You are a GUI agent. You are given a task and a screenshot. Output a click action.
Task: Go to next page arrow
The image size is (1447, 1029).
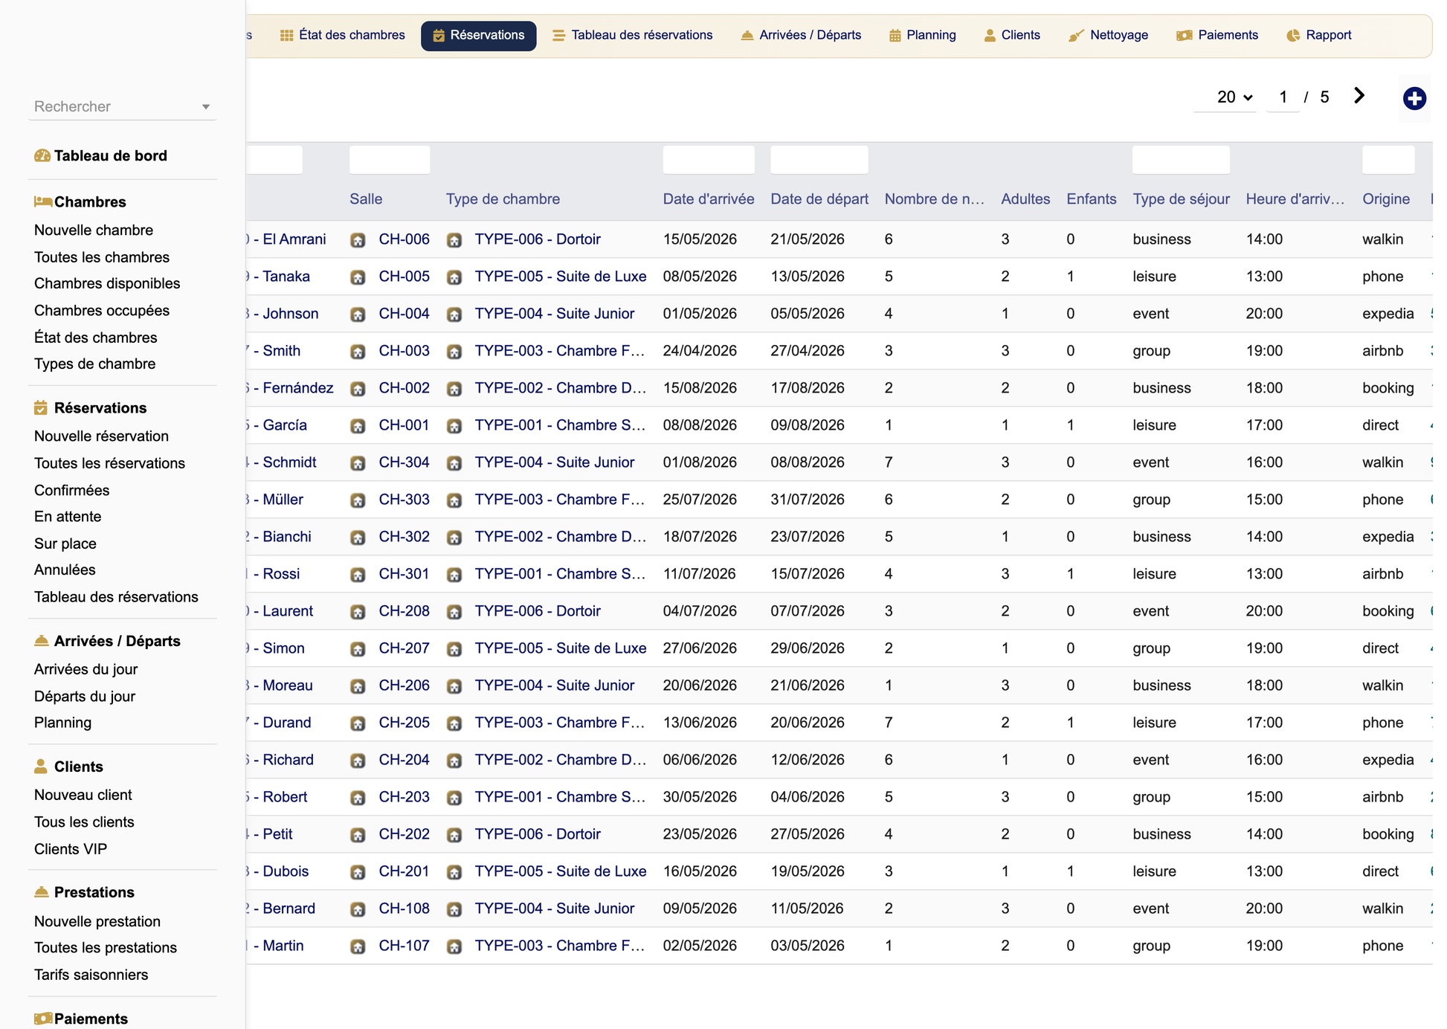1359,96
